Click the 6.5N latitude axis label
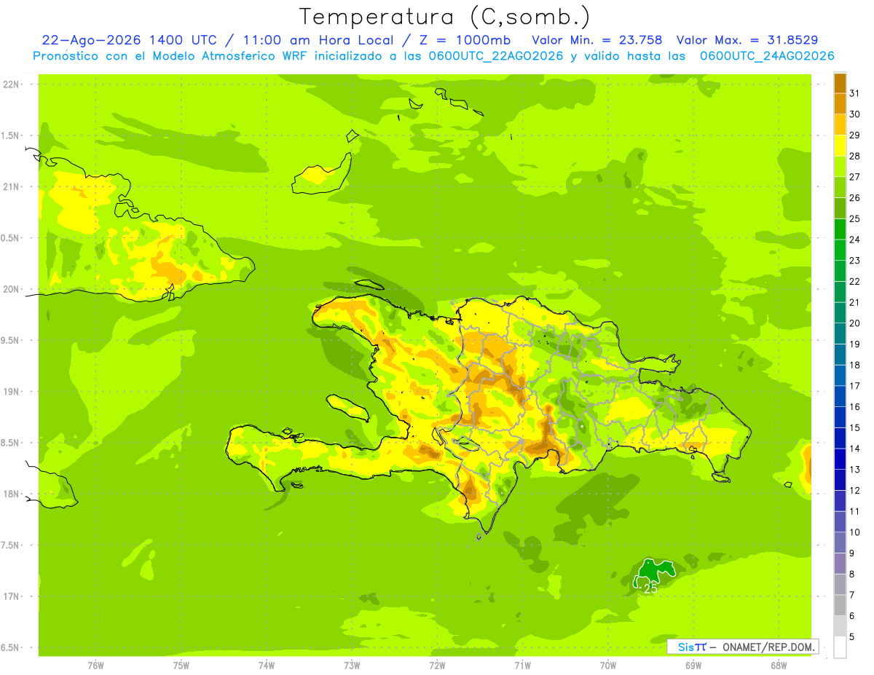 [11, 648]
